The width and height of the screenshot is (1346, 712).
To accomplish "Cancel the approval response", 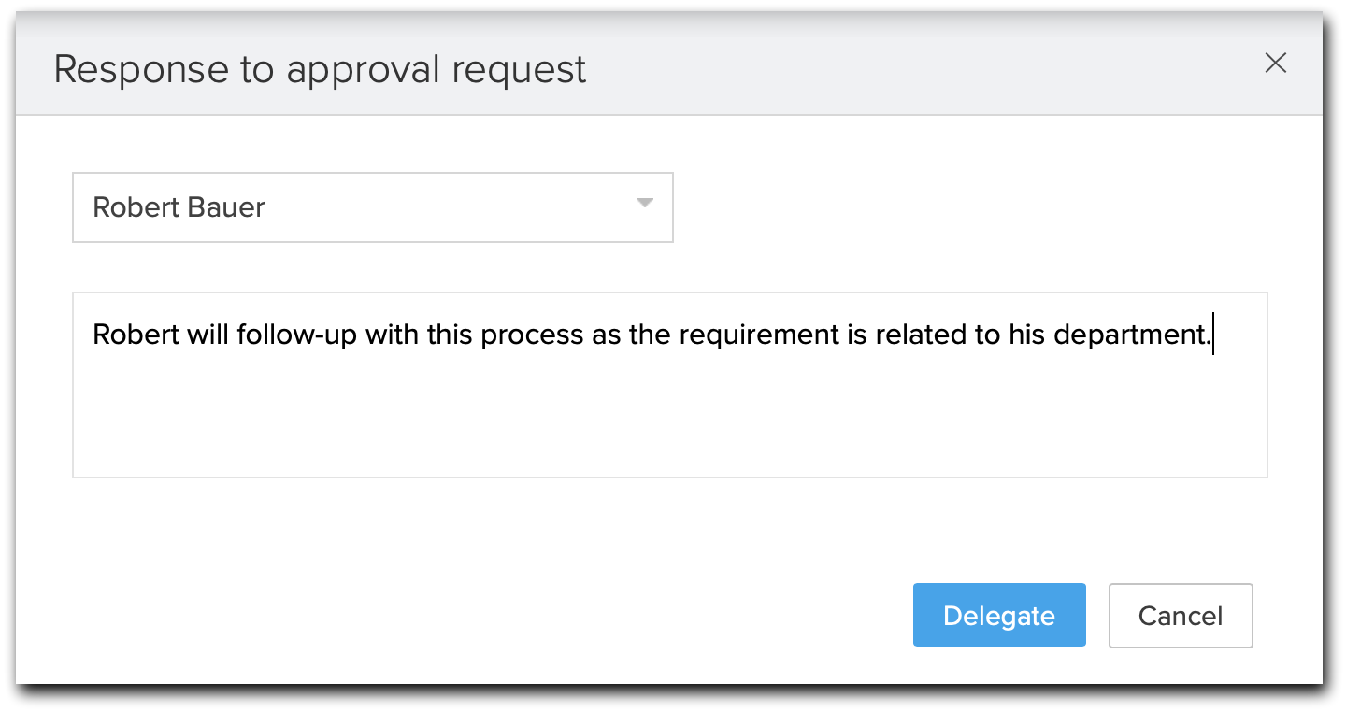I will click(x=1180, y=616).
